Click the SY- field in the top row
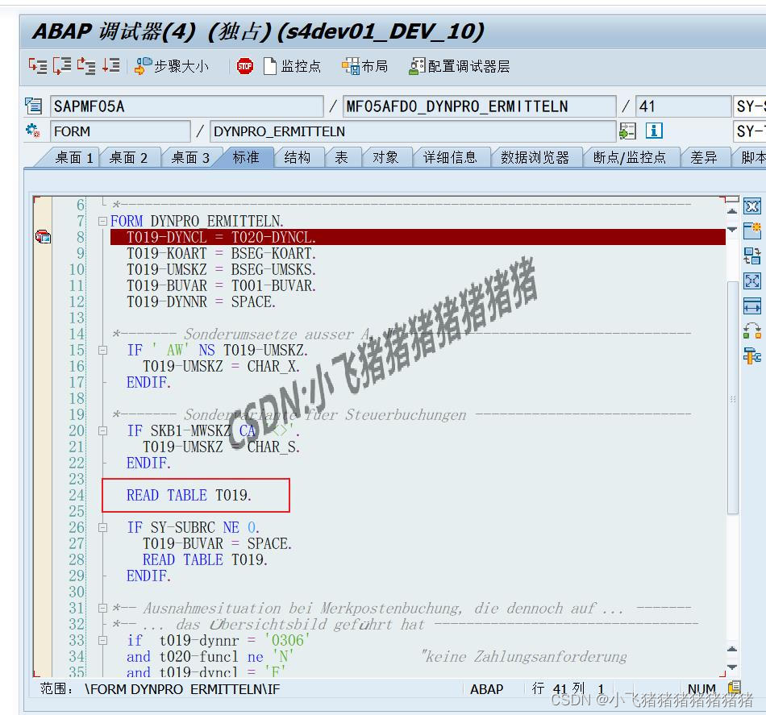 [x=749, y=106]
